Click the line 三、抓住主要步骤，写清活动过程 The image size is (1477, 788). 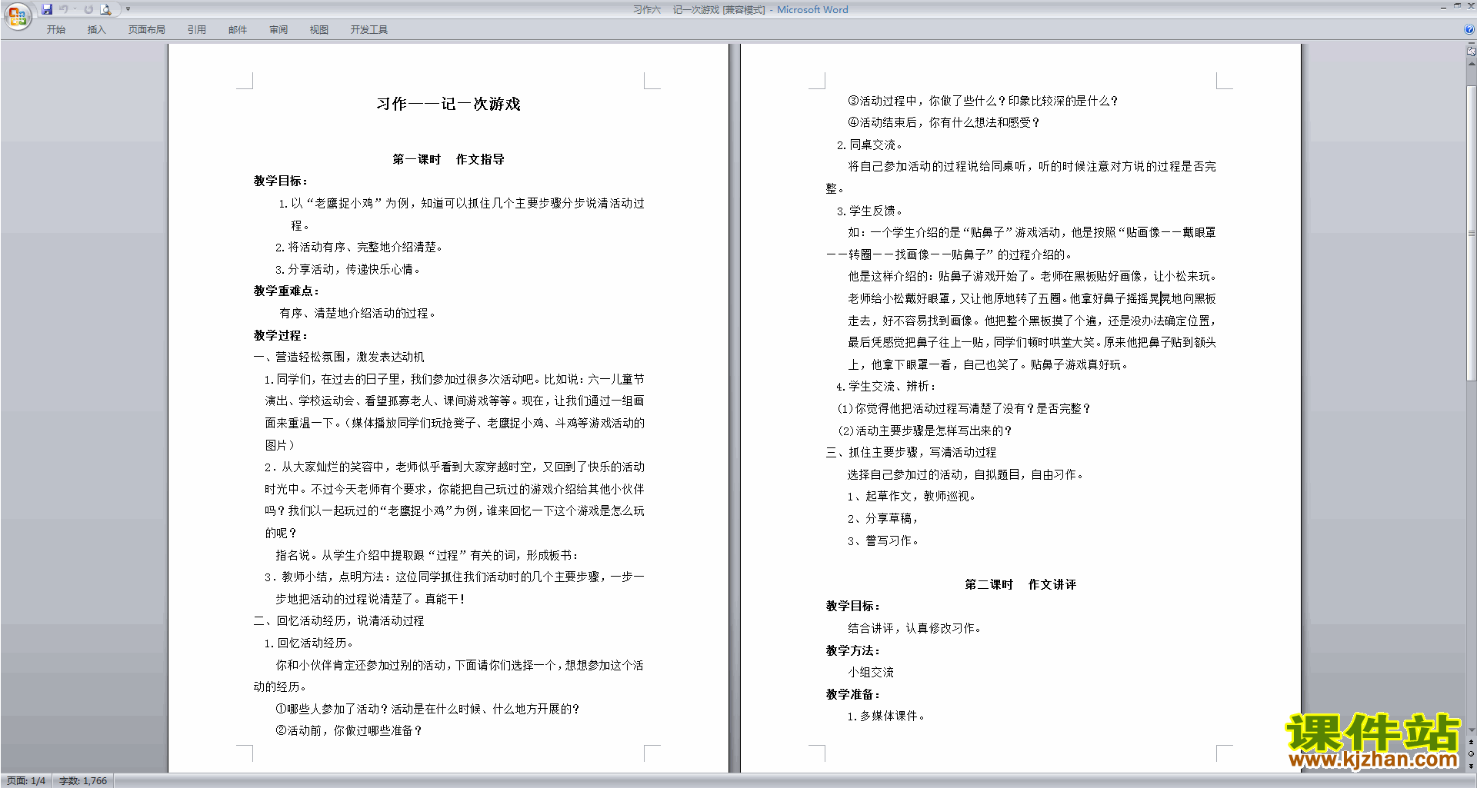[911, 452]
